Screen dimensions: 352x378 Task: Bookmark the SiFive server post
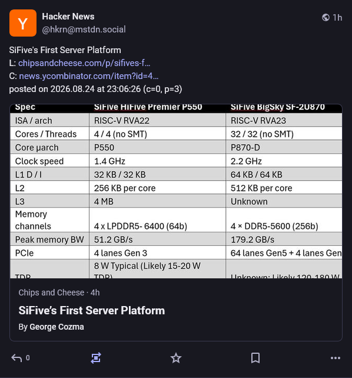coord(255,358)
